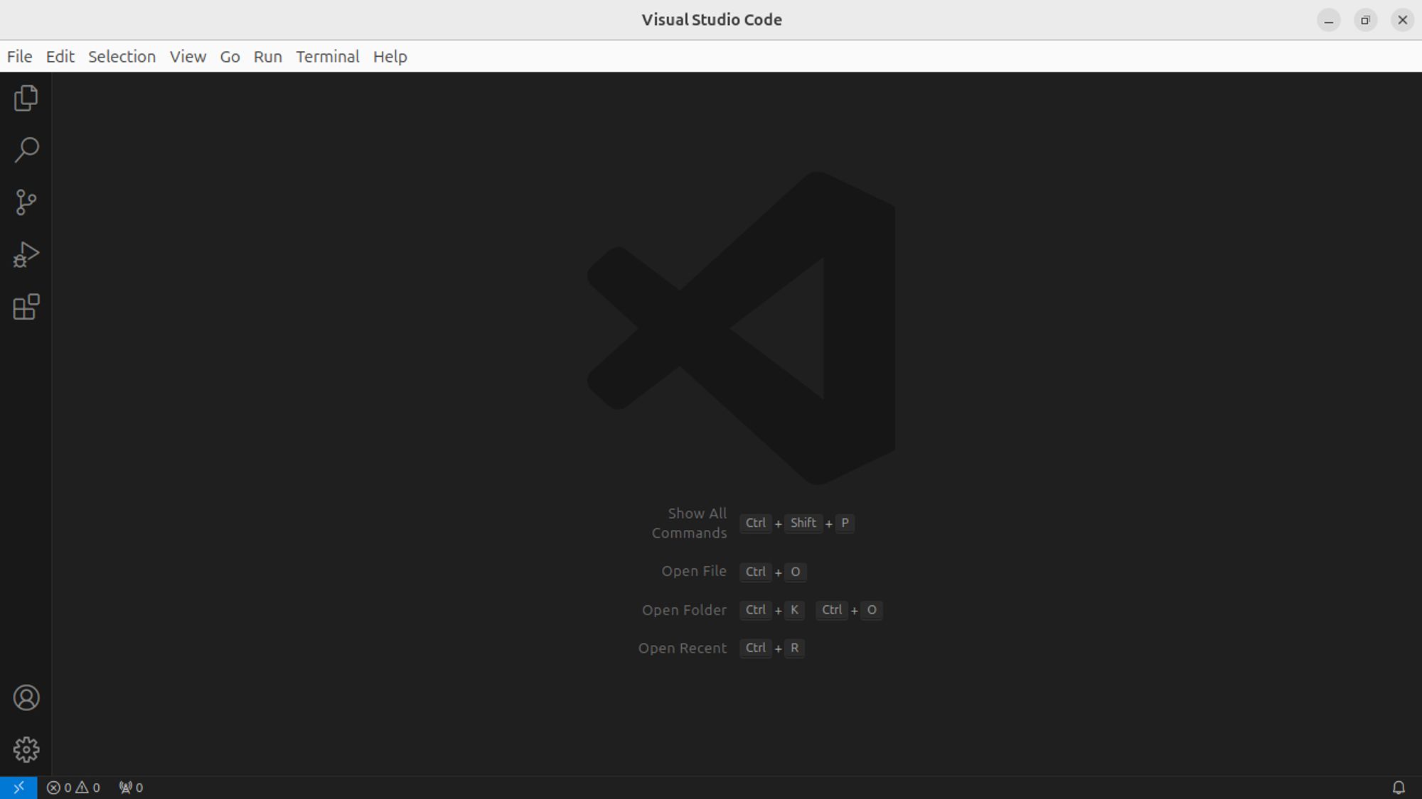Open the Run menu
Screen dimensions: 1422x799
[267, 57]
